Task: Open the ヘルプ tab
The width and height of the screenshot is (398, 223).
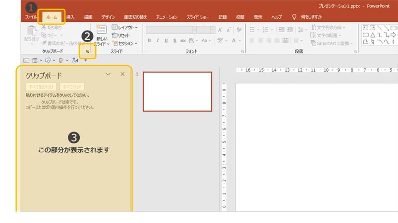Action: pos(277,17)
